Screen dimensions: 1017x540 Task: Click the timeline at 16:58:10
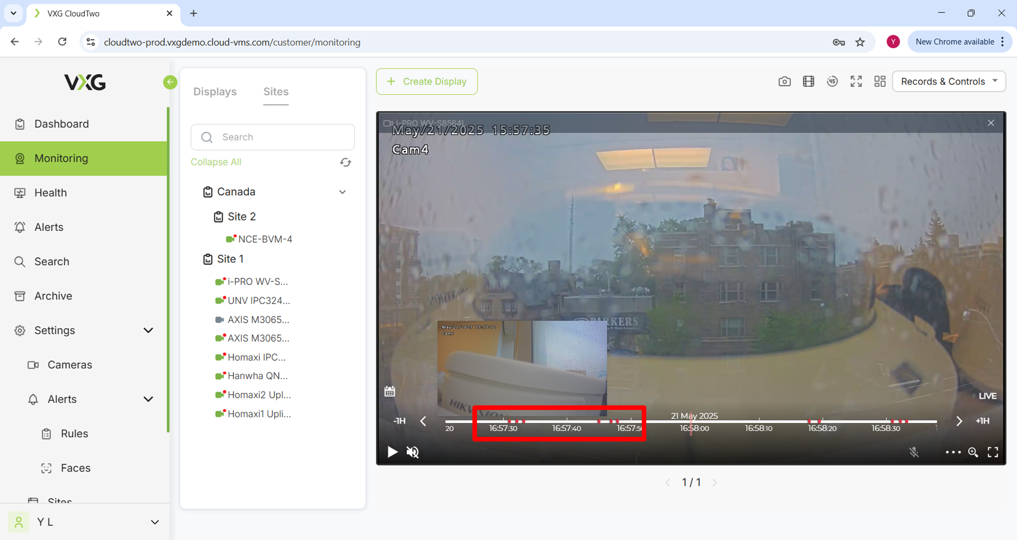pos(758,422)
